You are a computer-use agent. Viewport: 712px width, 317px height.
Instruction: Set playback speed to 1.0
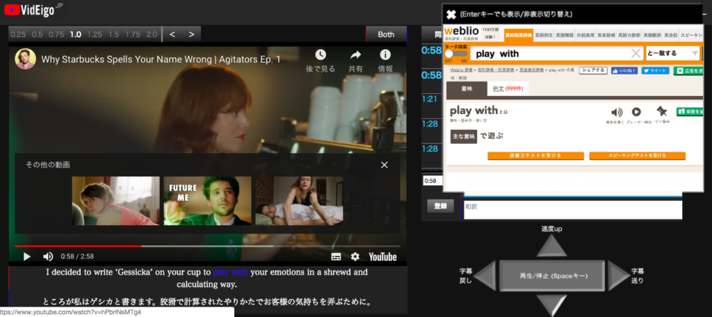[x=75, y=34]
